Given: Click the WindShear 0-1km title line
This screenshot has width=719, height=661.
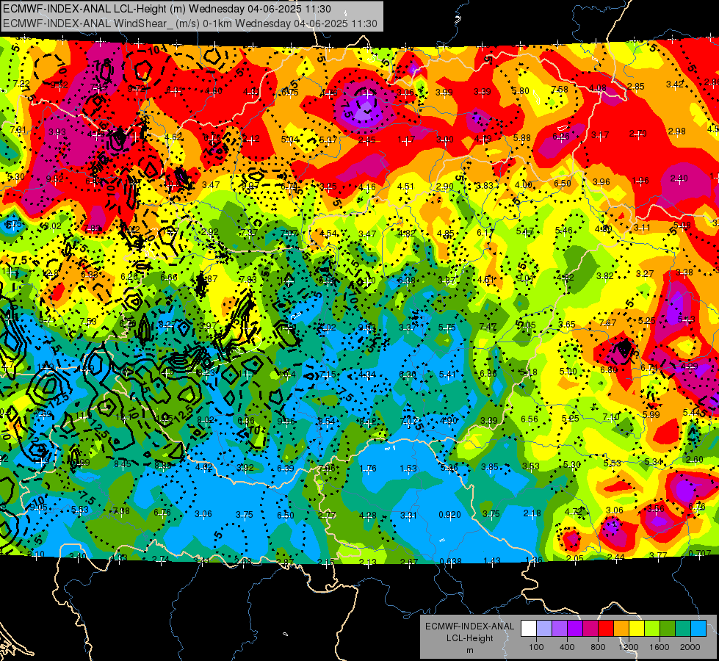Looking at the screenshot, I should pos(189,24).
